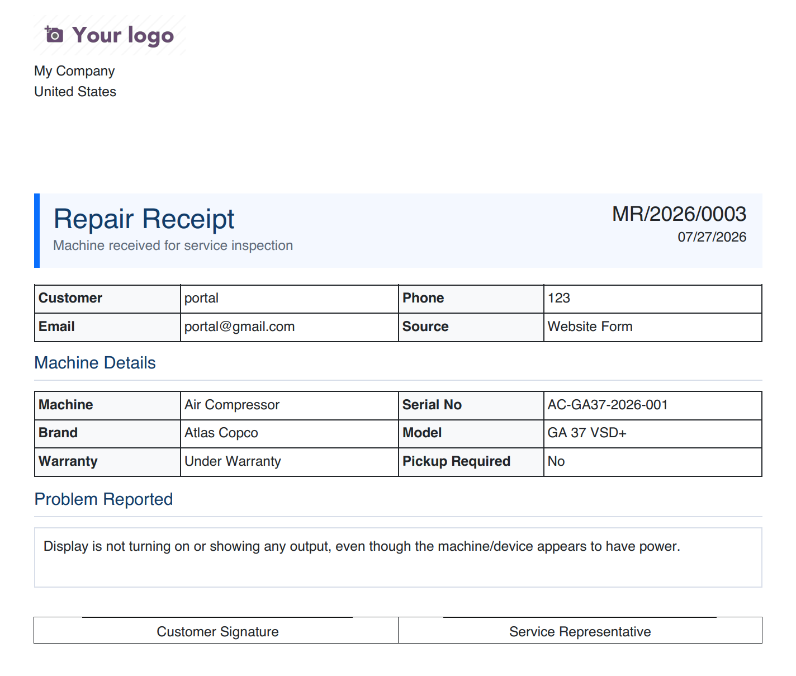Image resolution: width=796 pixels, height=676 pixels.
Task: Click the Problem Reported description box
Action: click(398, 557)
